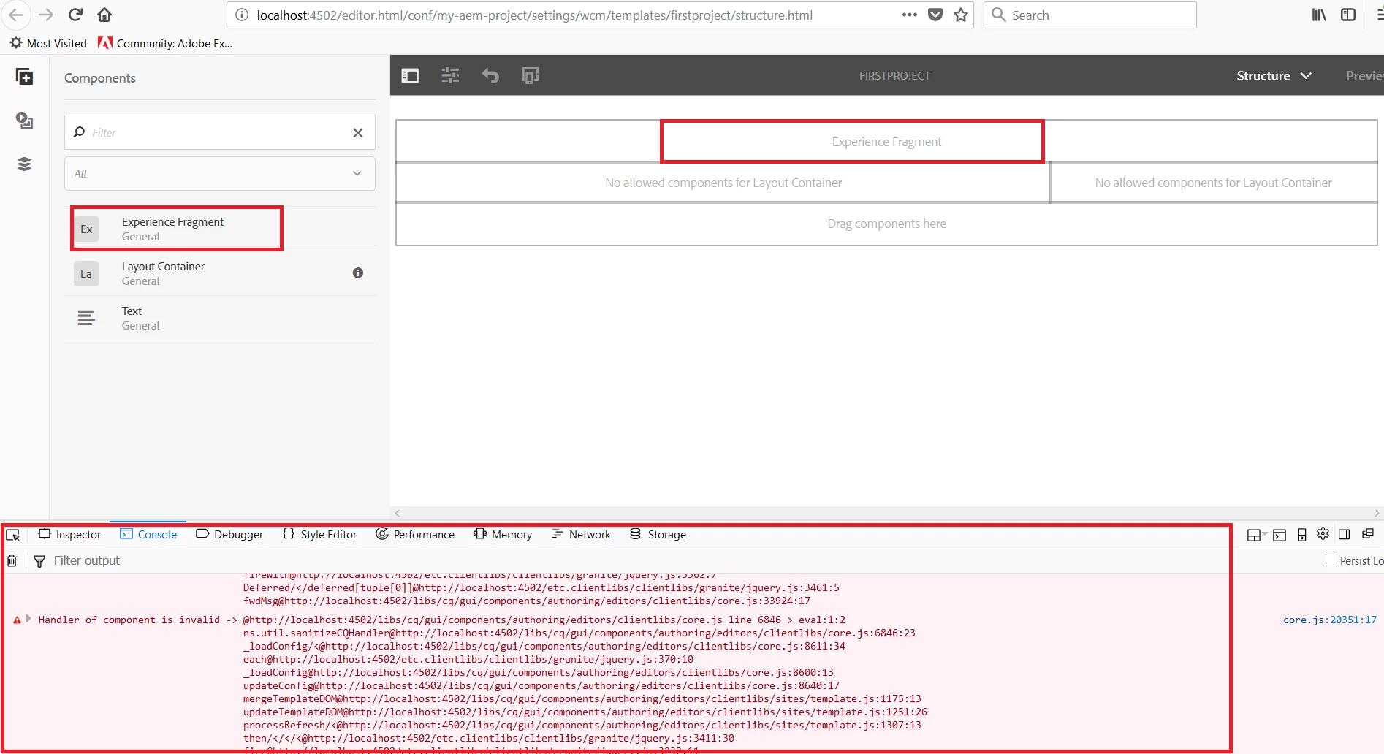This screenshot has height=754, width=1384.
Task: Select Drag components here drop zone
Action: 886,224
